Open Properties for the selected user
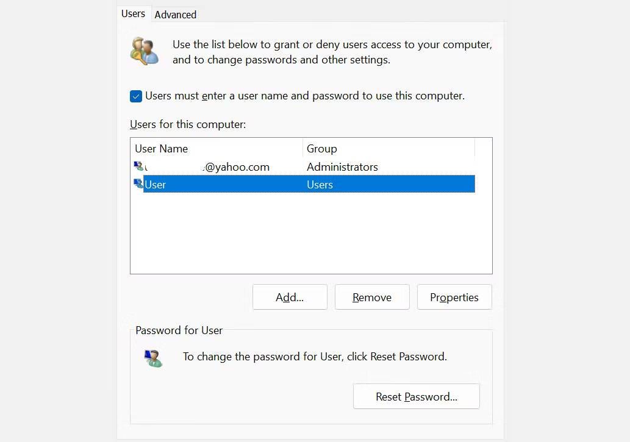 pyautogui.click(x=454, y=297)
